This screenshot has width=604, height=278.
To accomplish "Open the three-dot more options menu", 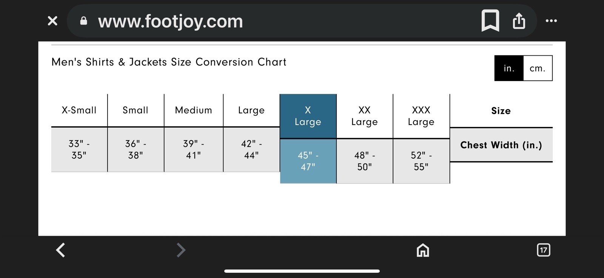I will pyautogui.click(x=551, y=21).
